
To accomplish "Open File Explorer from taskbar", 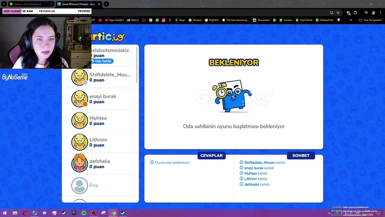I will pyautogui.click(x=15, y=213).
